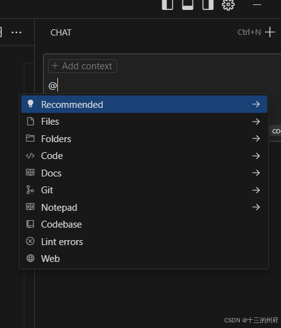
Task: Choose Lint errors from the context list
Action: [144, 241]
